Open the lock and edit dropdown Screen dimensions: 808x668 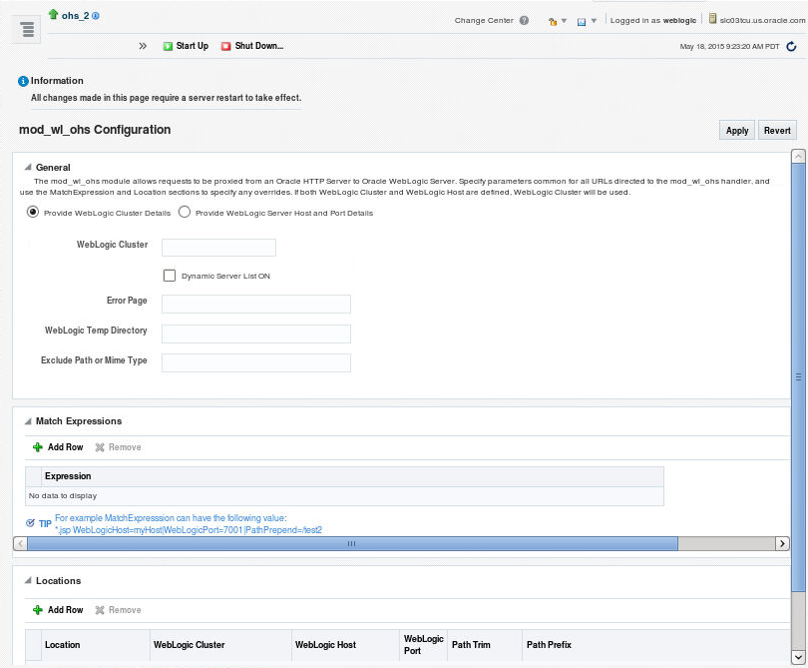(x=557, y=21)
